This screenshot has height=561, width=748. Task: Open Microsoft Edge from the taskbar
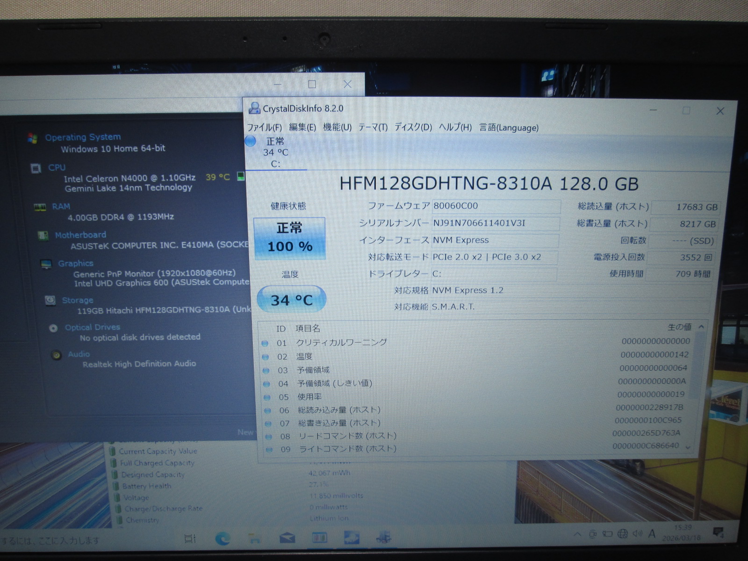tap(223, 539)
